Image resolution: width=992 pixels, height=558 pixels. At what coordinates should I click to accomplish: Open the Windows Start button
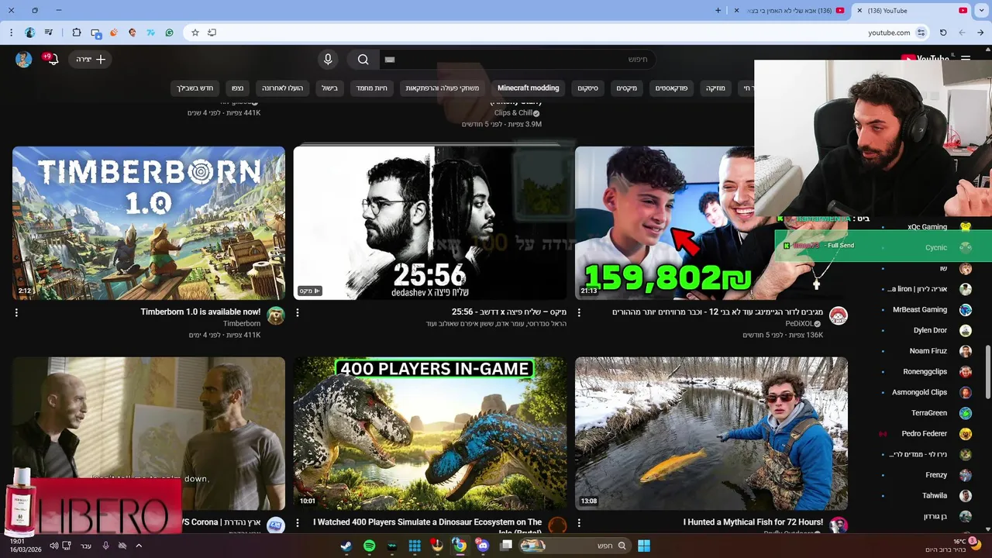click(x=644, y=546)
